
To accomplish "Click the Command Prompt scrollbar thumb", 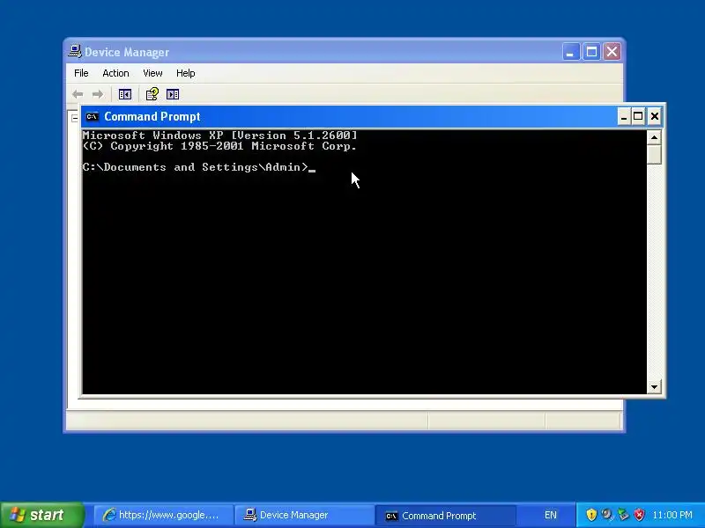I will coord(654,155).
